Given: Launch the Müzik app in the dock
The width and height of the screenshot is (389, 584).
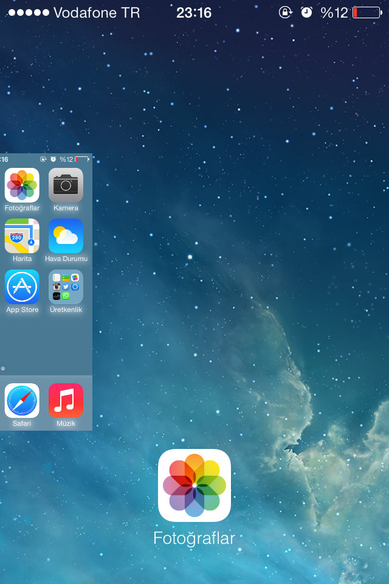Looking at the screenshot, I should (66, 400).
